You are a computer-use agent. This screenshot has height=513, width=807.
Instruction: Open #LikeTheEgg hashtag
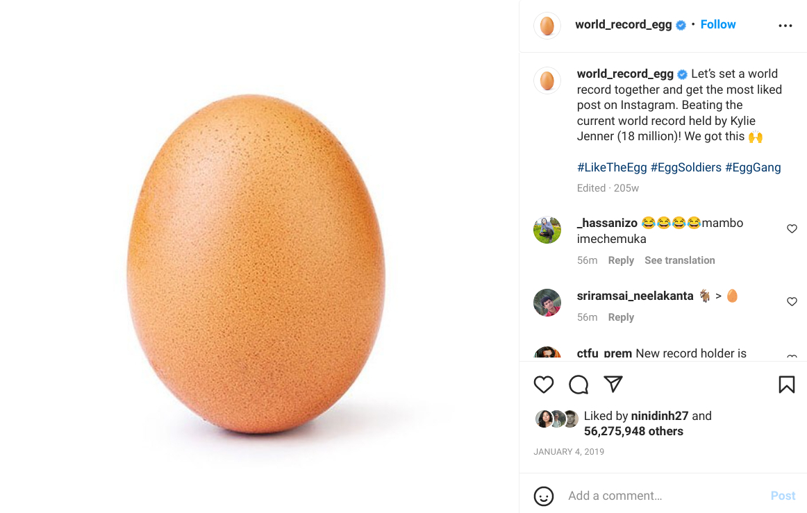(612, 168)
